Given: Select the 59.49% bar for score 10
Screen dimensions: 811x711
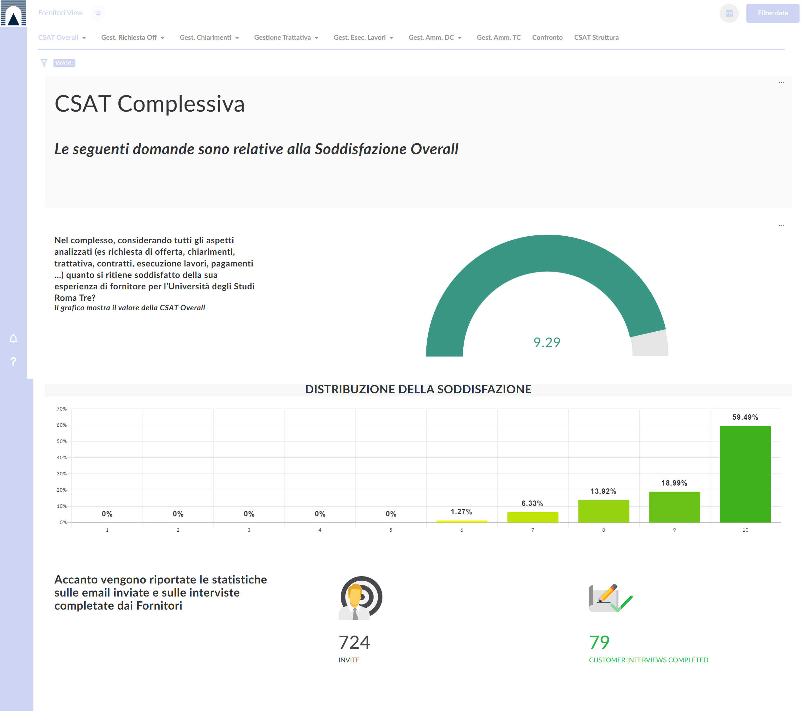Looking at the screenshot, I should [x=745, y=474].
